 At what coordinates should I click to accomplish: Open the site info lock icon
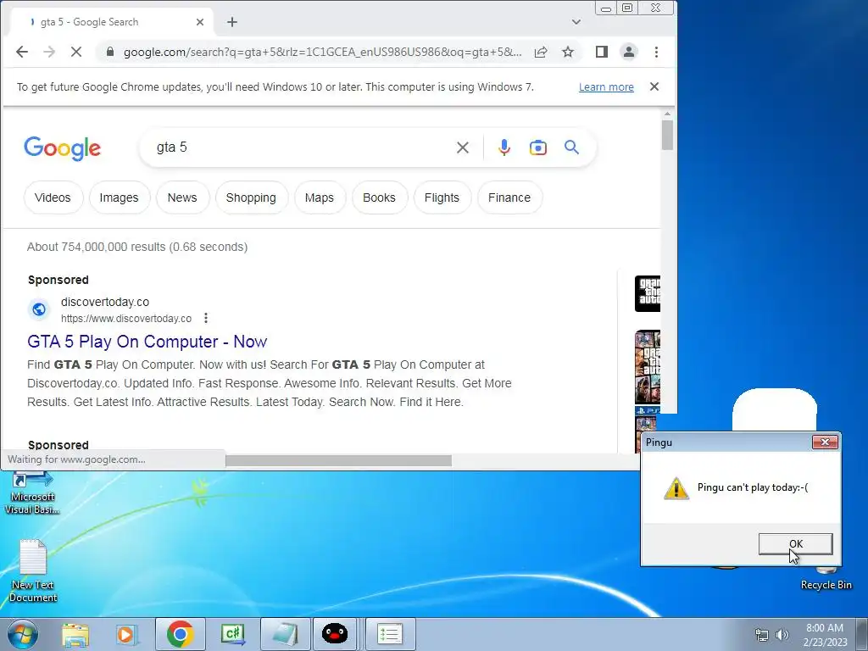110,52
